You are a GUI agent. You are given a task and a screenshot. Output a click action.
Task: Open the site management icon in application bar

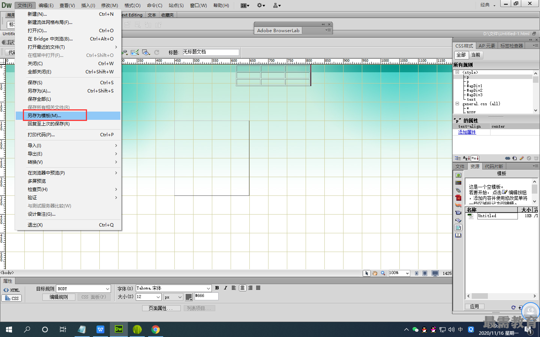[x=277, y=5]
